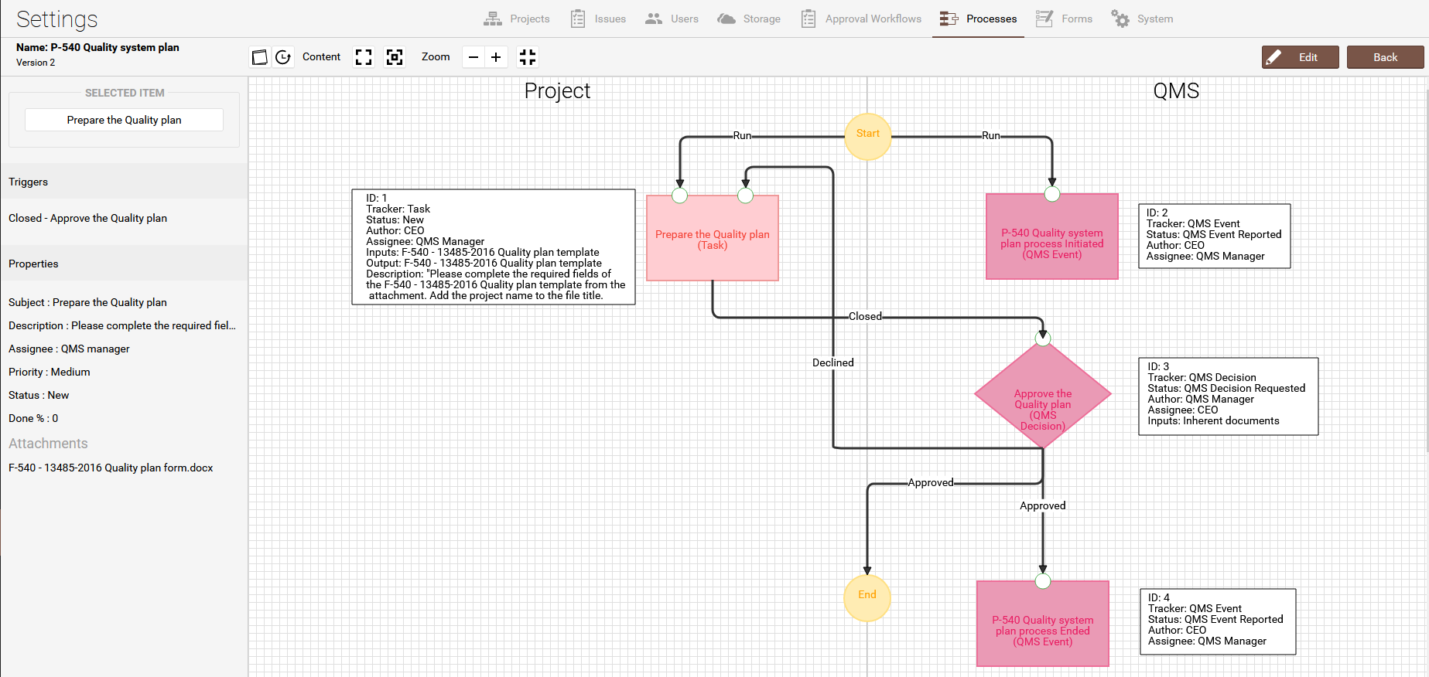Select the Prepare the Quality plan task node
This screenshot has height=677, width=1429.
(712, 240)
